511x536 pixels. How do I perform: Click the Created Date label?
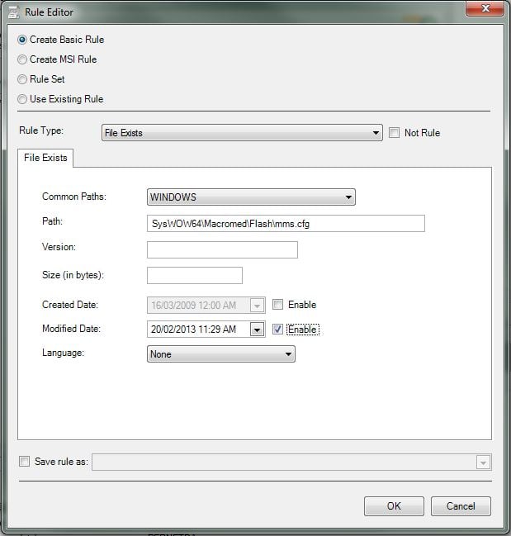(70, 305)
